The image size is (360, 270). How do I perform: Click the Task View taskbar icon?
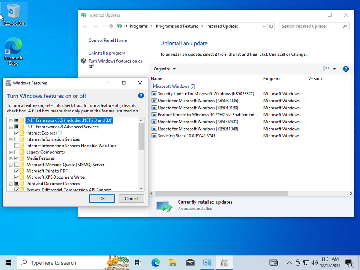coord(138,262)
